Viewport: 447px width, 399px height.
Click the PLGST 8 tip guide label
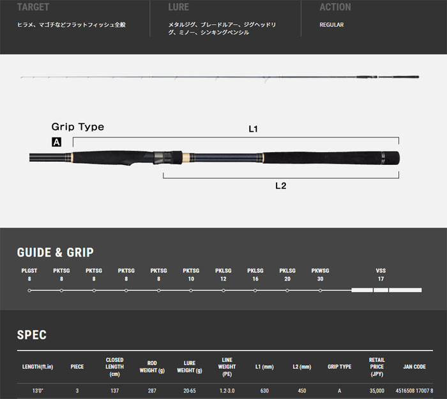tap(29, 274)
